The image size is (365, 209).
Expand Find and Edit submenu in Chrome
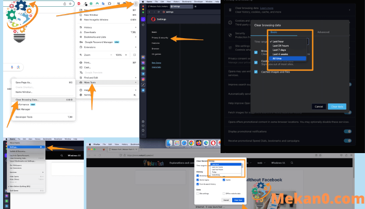[107, 77]
